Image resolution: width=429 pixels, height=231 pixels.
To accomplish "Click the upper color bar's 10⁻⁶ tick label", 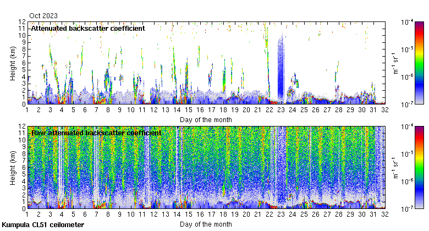I will click(x=407, y=77).
